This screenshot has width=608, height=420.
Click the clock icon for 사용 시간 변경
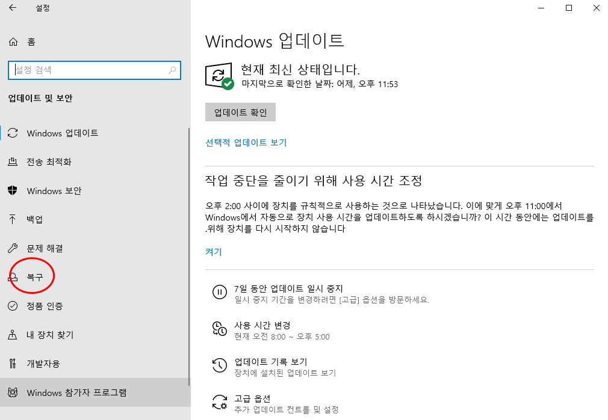(x=220, y=329)
